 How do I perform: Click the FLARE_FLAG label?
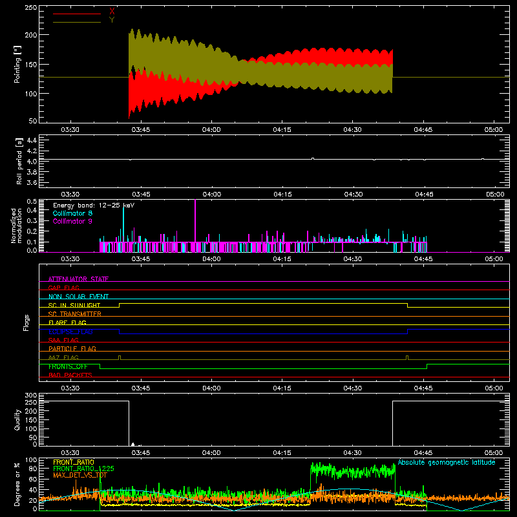pos(67,322)
